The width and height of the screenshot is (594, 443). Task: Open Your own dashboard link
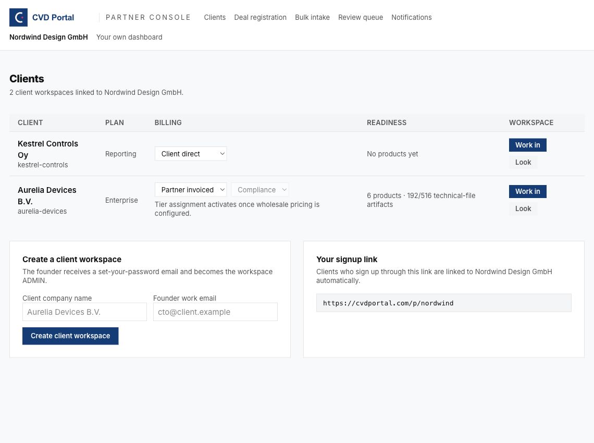[x=129, y=37]
